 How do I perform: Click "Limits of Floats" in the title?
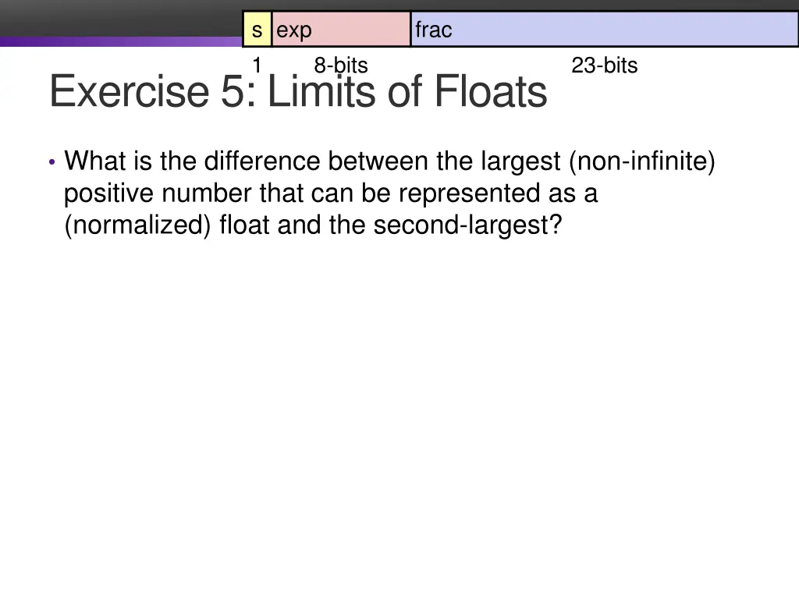(407, 91)
